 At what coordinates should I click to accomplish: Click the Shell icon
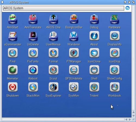94,70
